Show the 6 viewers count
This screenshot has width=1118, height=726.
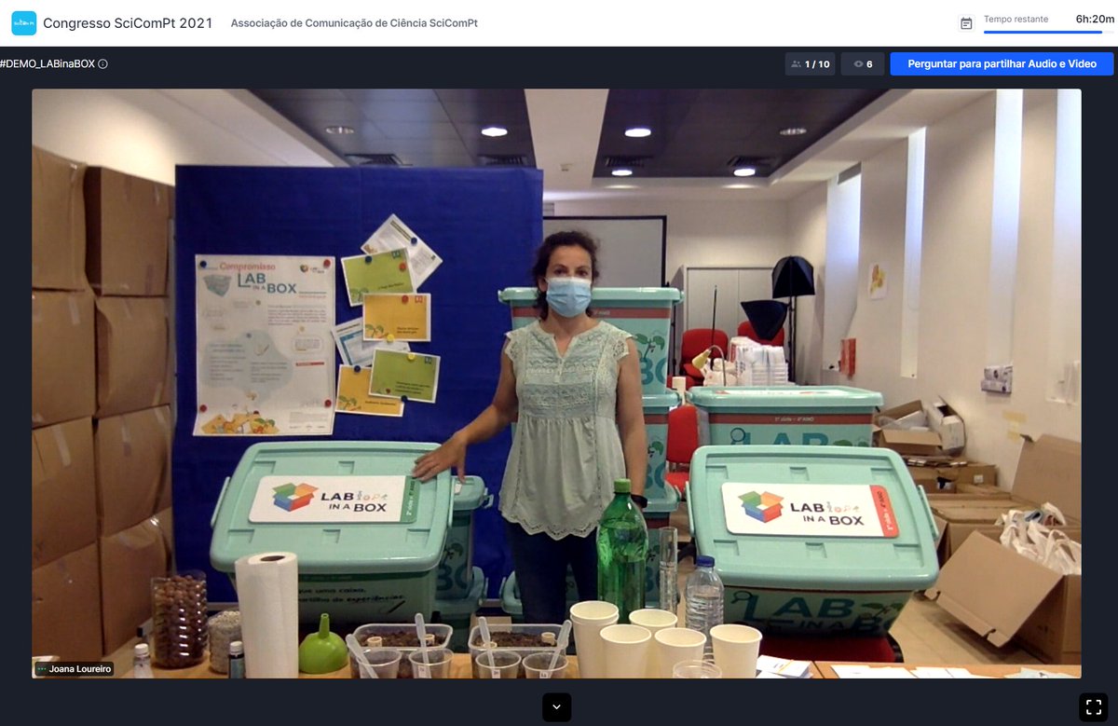[863, 64]
